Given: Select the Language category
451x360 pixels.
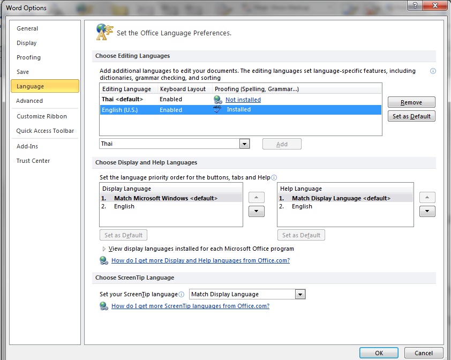Looking at the screenshot, I should coord(45,86).
